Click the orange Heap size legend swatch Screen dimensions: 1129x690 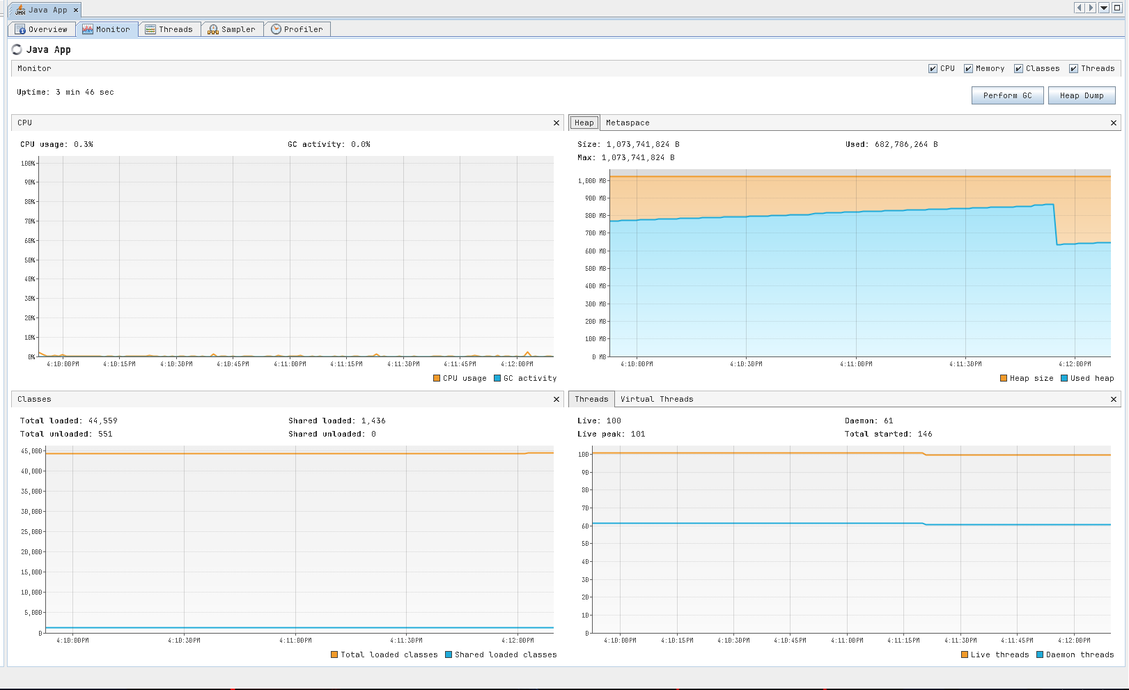pyautogui.click(x=1003, y=378)
